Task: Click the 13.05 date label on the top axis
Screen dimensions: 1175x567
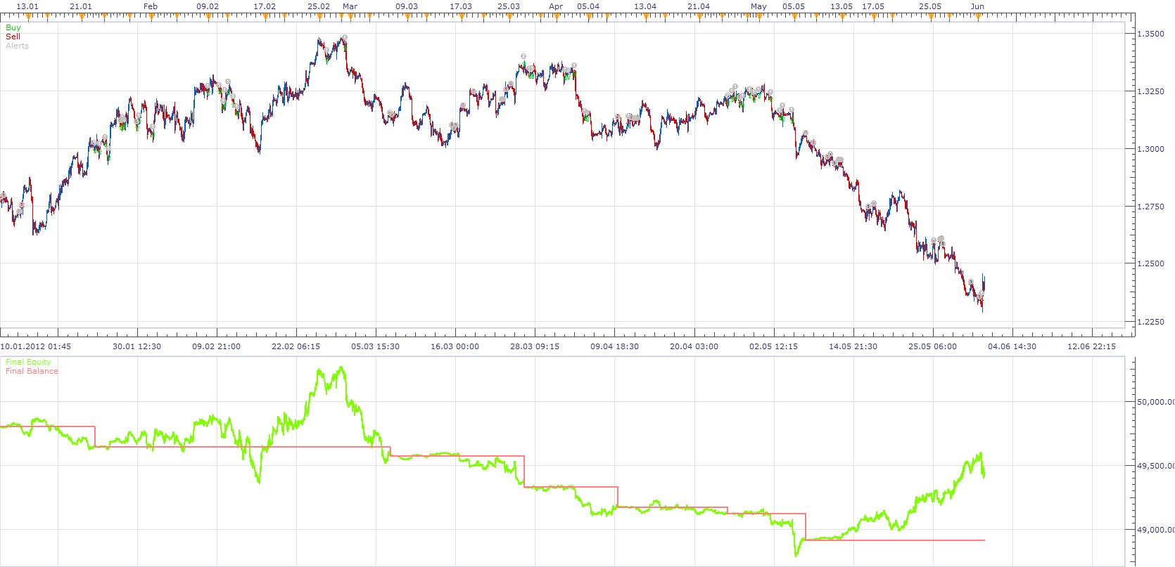Action: [841, 6]
